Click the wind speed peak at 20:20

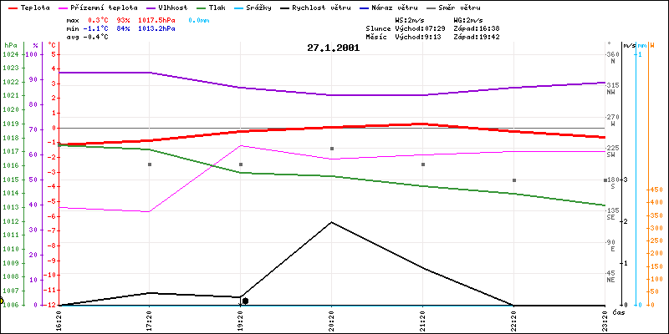click(332, 222)
